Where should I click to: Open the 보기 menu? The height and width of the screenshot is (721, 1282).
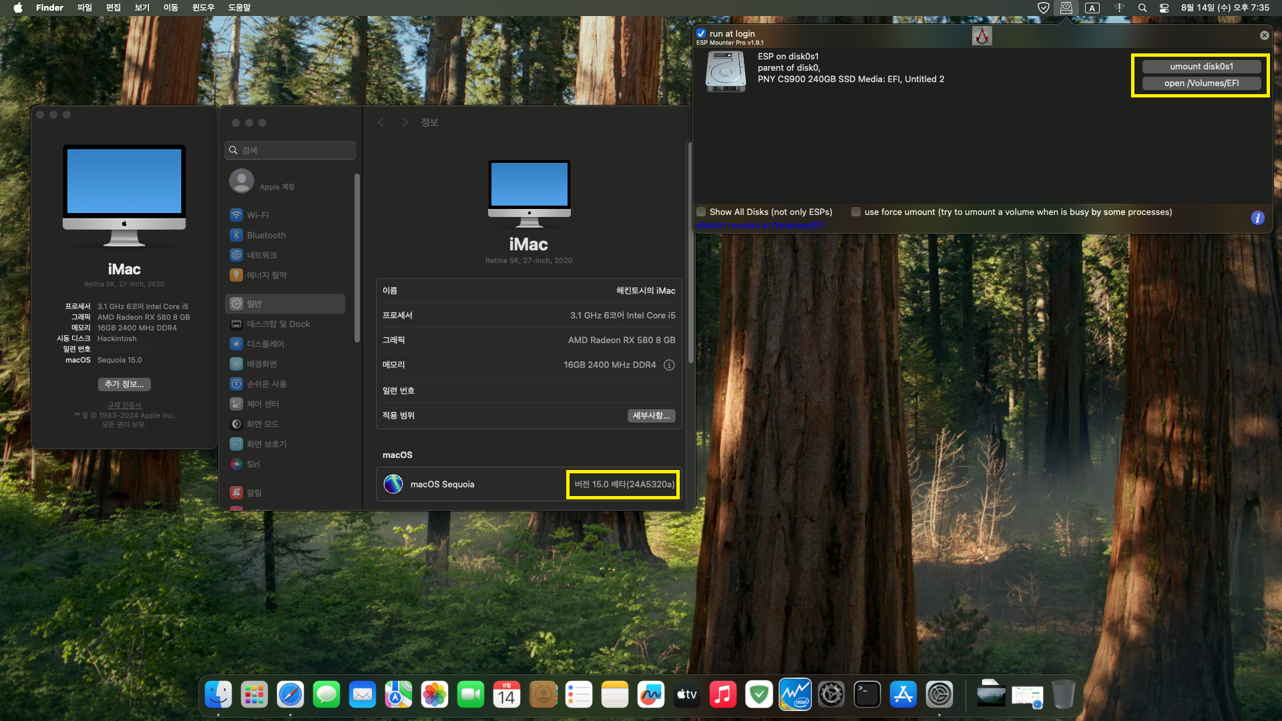pos(142,8)
